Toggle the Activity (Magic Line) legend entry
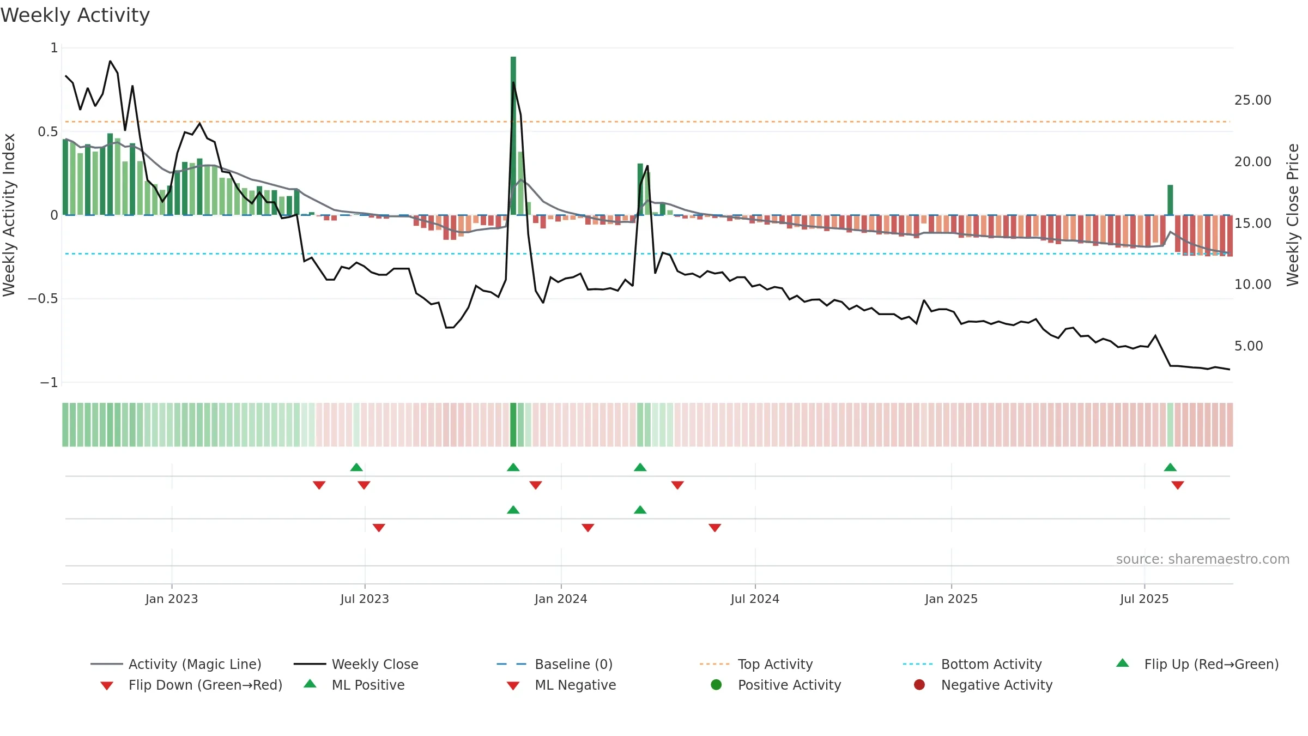This screenshot has height=736, width=1308. pyautogui.click(x=176, y=664)
